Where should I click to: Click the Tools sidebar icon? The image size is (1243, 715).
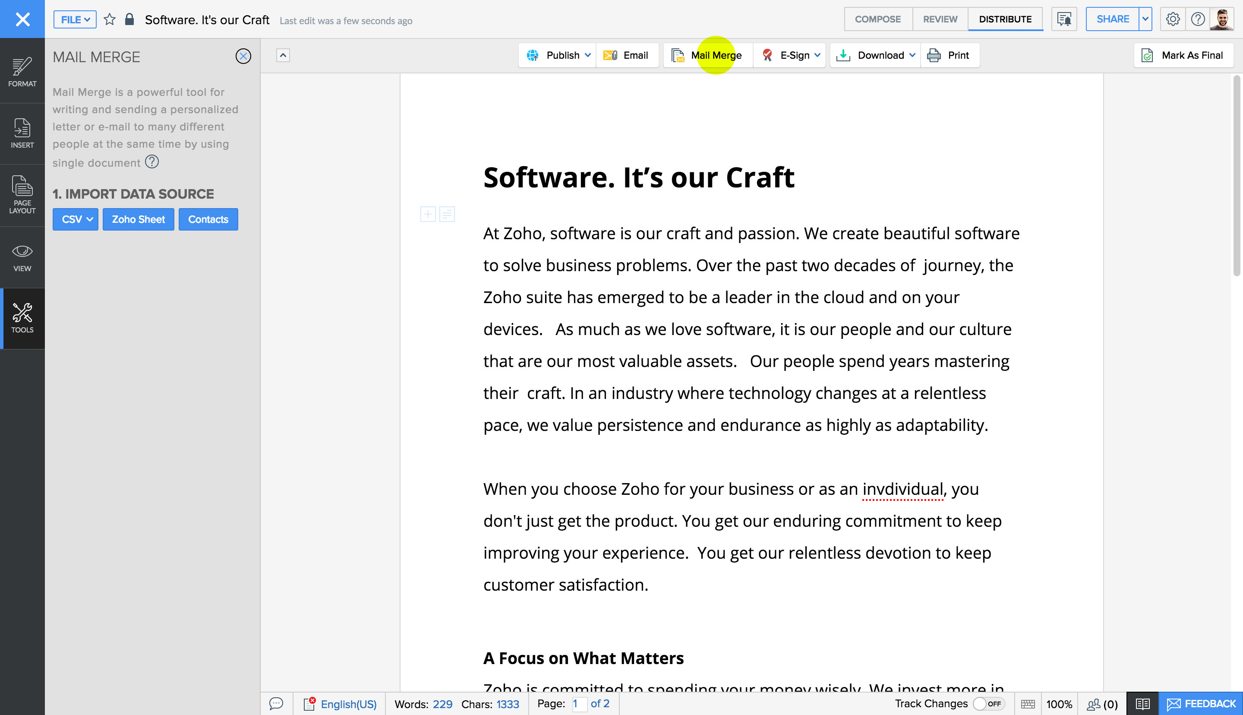(x=22, y=318)
